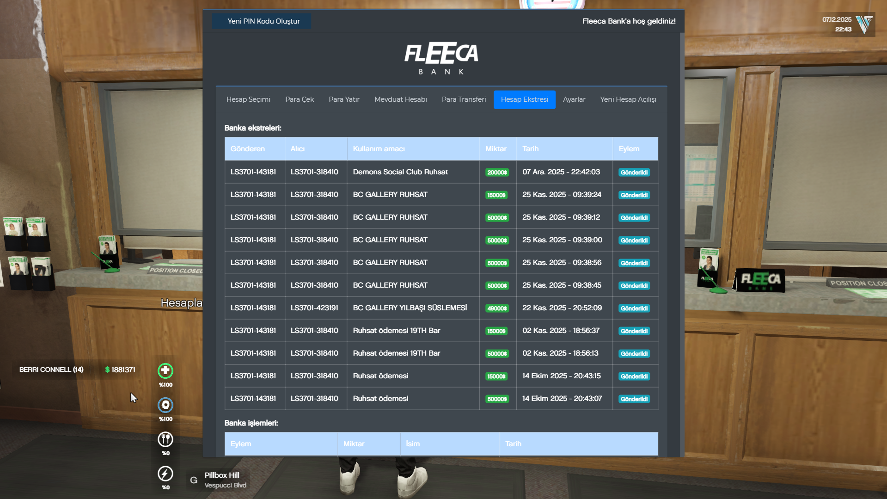Click the 49000$ amount badge
887x499 pixels.
pyautogui.click(x=497, y=308)
